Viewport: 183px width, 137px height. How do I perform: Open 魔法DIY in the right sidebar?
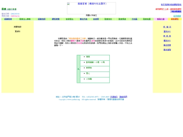167,41
